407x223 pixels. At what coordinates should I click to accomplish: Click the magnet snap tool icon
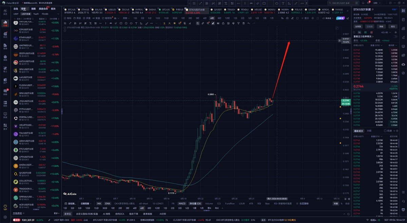[x=198, y=23]
